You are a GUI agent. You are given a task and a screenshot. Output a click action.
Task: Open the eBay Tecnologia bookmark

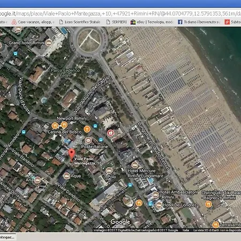click(x=152, y=22)
